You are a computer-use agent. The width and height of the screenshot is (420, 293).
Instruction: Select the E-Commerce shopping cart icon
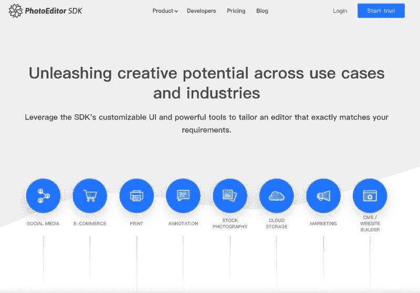pyautogui.click(x=90, y=196)
